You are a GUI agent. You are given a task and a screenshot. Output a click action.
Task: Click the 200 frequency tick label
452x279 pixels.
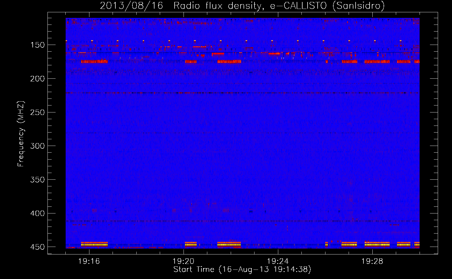37,79
